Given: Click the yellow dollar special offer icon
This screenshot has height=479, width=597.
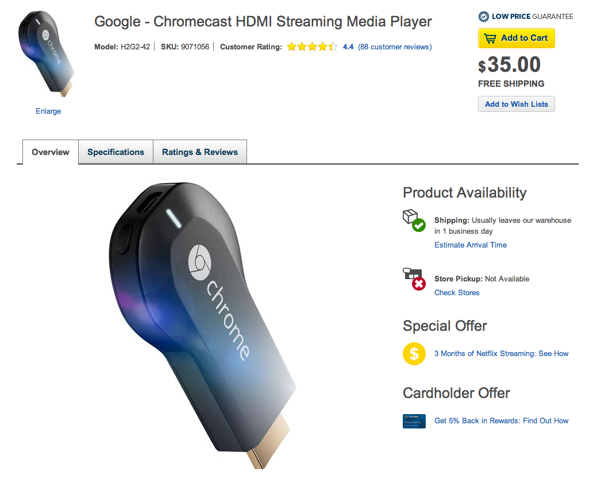Looking at the screenshot, I should tap(414, 354).
